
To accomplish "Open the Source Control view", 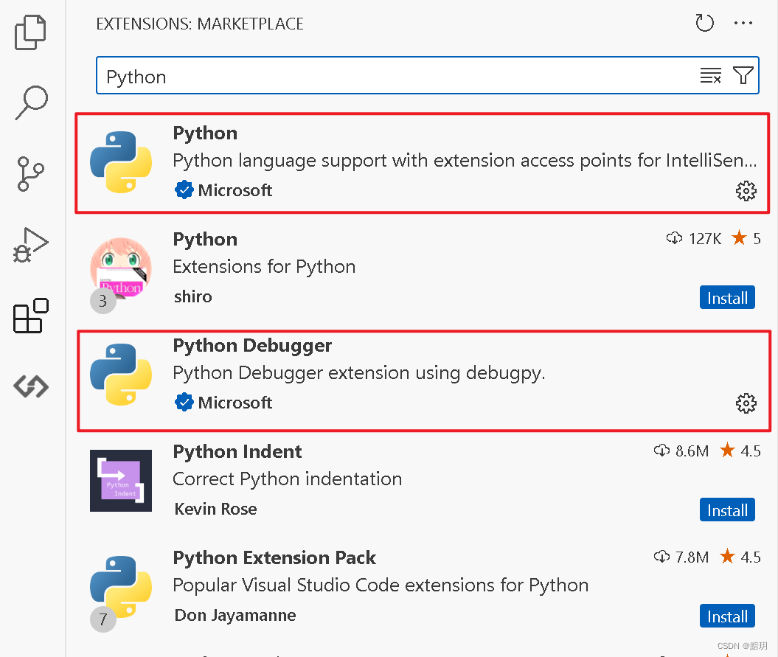I will tap(31, 174).
